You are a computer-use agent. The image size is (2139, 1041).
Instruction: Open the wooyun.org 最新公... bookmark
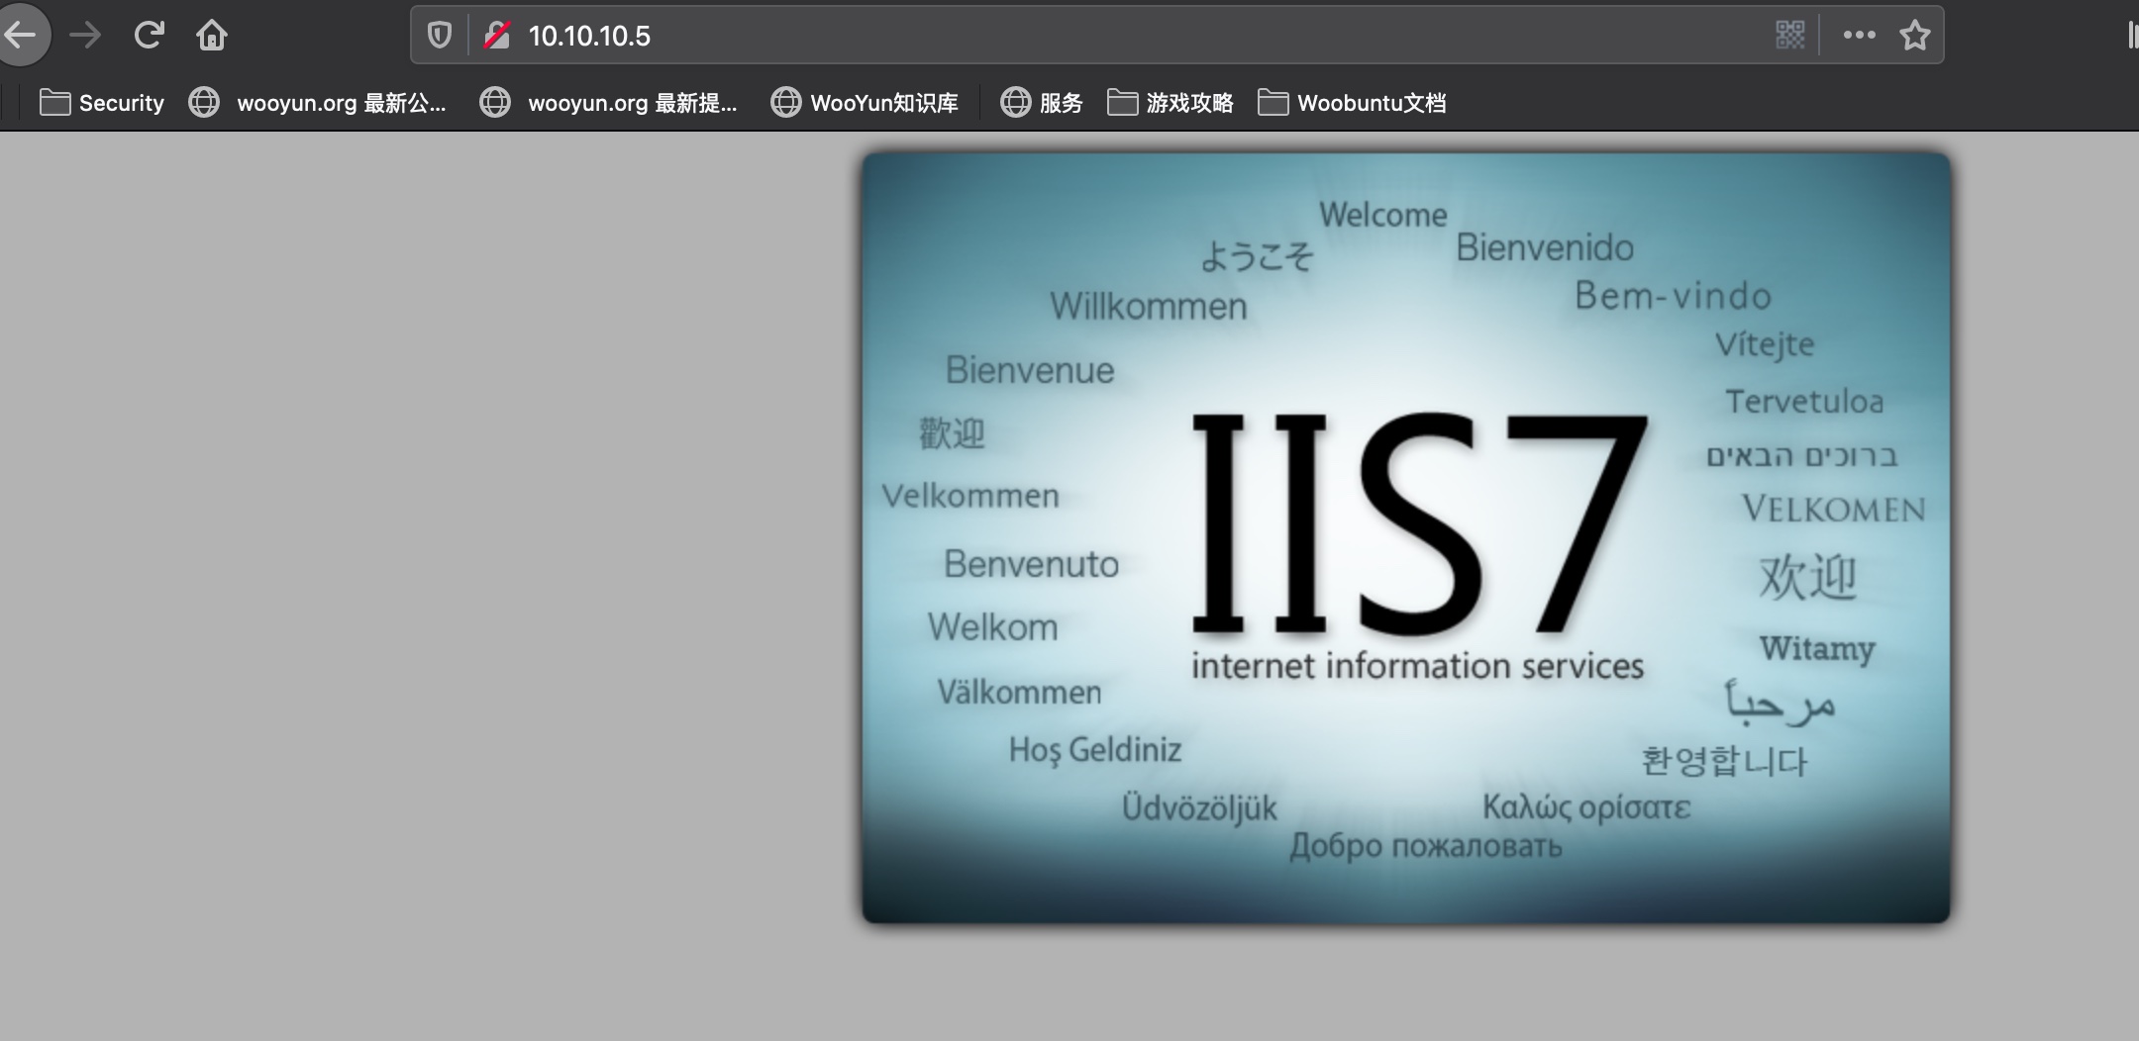[318, 103]
